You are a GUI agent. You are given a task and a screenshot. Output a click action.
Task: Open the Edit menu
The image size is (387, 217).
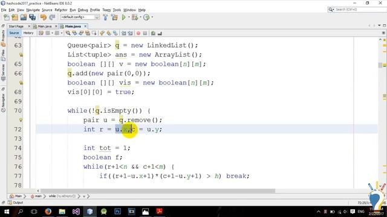(x=11, y=10)
